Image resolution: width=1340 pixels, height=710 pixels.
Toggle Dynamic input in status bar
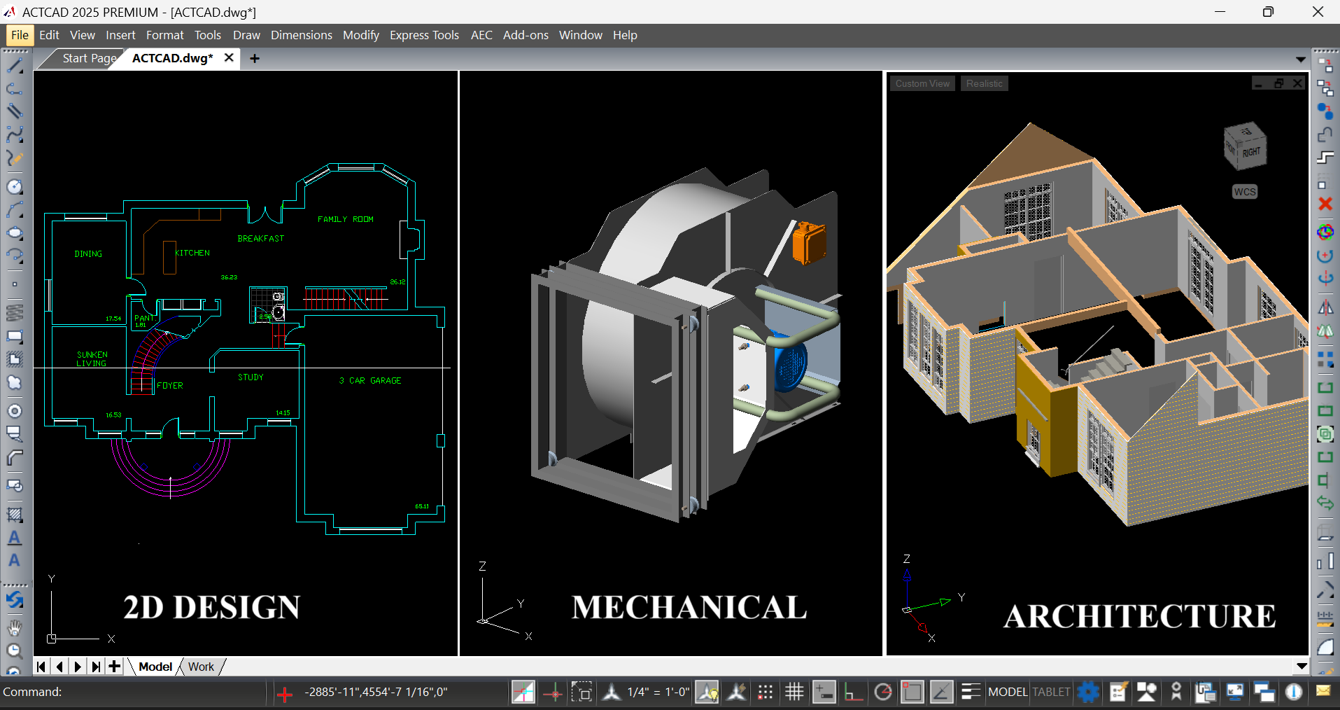824,692
